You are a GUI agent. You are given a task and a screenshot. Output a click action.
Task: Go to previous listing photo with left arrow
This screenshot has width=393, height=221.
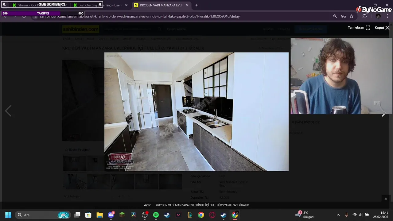(8, 111)
